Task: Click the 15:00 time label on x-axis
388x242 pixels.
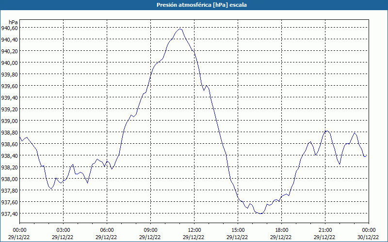Action: tap(238, 230)
